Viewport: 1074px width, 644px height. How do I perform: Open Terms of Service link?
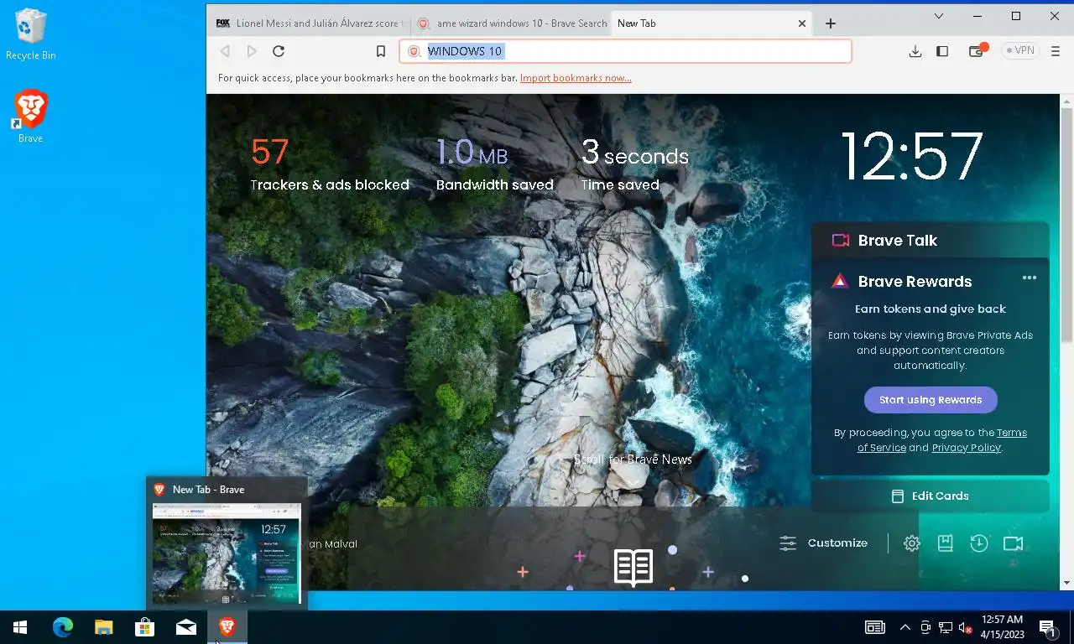pos(941,440)
